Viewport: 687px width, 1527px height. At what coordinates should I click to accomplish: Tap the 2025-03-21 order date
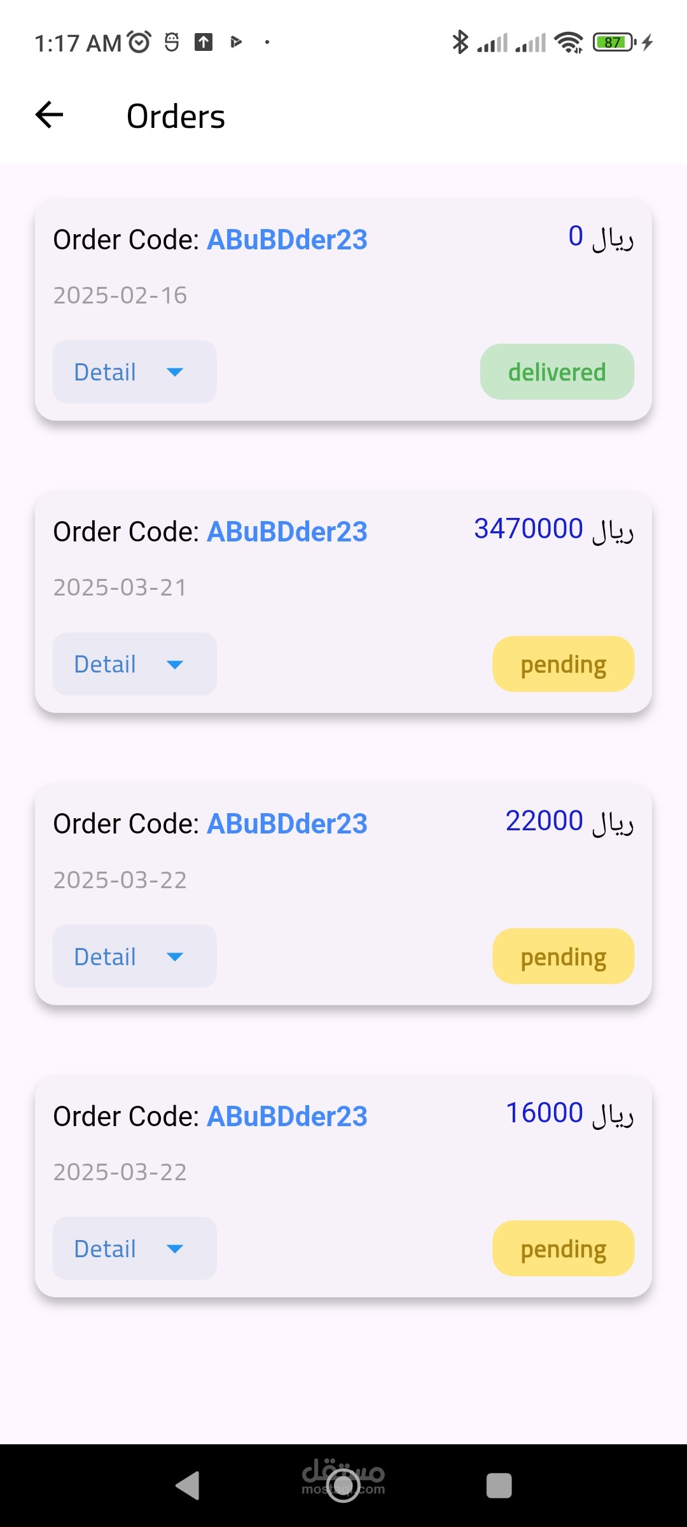pos(120,587)
